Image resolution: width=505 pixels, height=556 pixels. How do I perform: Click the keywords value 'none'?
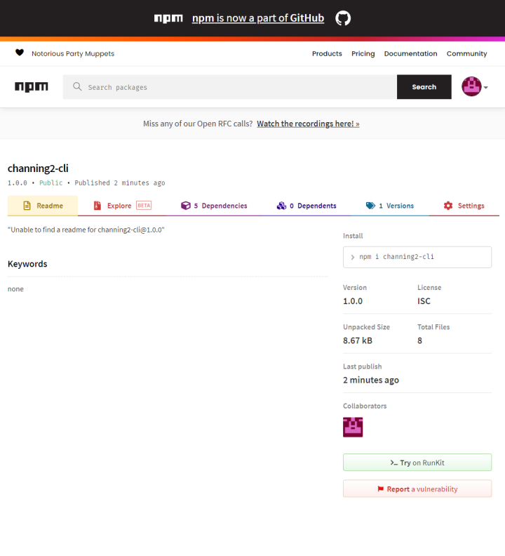coord(15,289)
